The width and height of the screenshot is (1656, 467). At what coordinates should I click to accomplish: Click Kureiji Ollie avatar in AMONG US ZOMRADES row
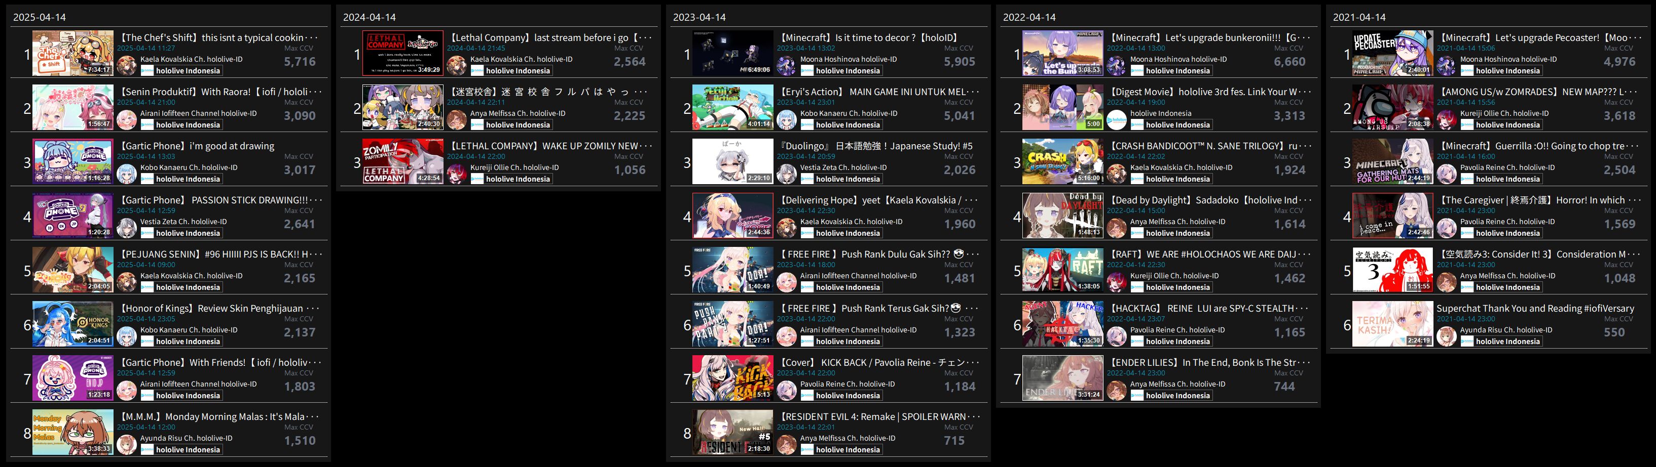(1447, 119)
